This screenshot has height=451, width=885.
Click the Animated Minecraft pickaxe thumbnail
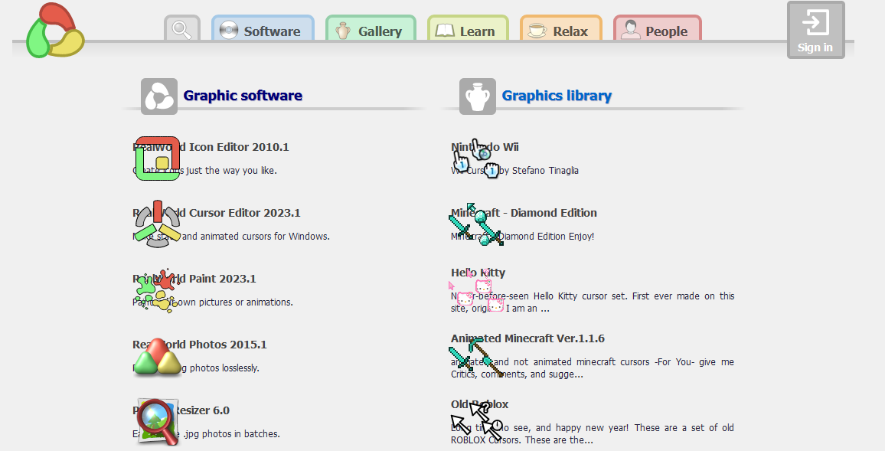[x=475, y=358]
